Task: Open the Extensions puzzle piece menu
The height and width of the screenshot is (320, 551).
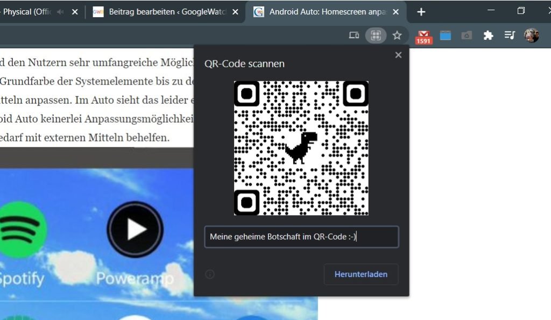Action: pyautogui.click(x=488, y=35)
